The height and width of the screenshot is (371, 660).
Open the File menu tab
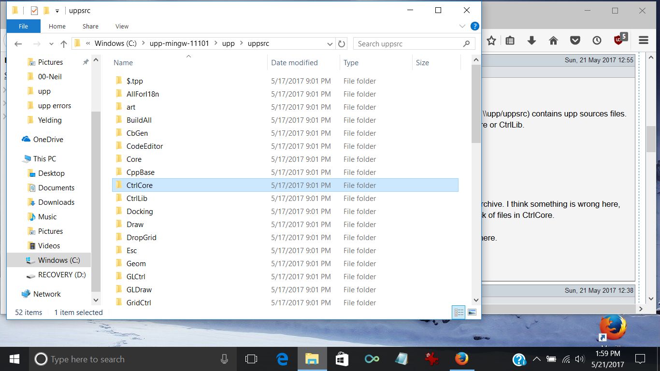click(x=23, y=27)
